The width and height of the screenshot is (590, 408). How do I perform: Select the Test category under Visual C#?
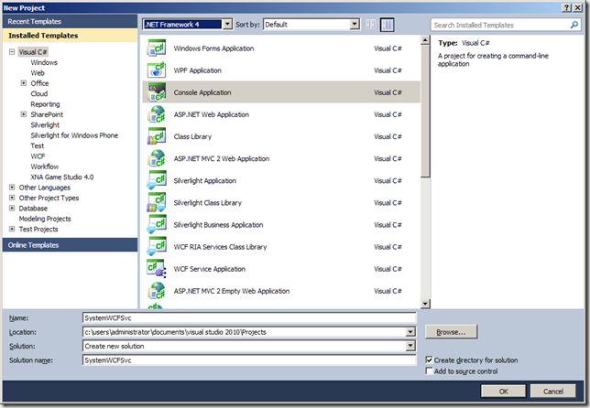pos(38,145)
